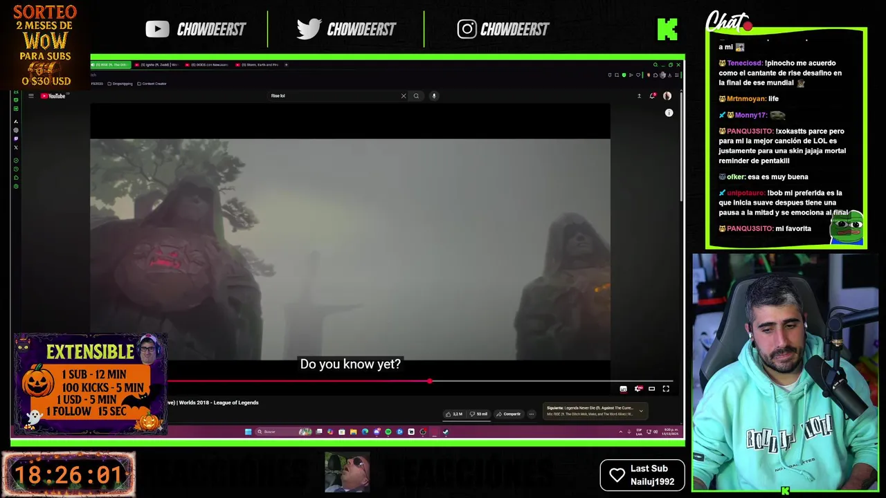Viewport: 886px width, 498px height.
Task: Open a new browser tab with plus
Action: coord(287,65)
